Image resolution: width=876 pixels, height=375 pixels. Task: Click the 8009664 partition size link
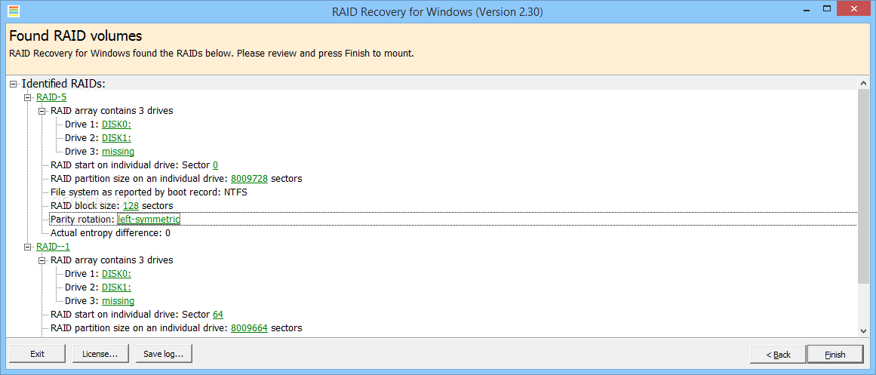point(250,328)
